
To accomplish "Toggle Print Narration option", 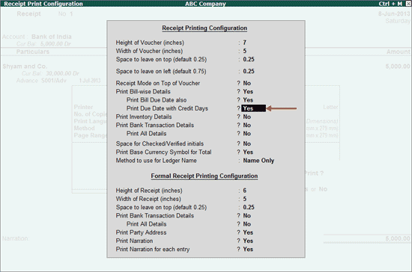I will tap(248, 241).
